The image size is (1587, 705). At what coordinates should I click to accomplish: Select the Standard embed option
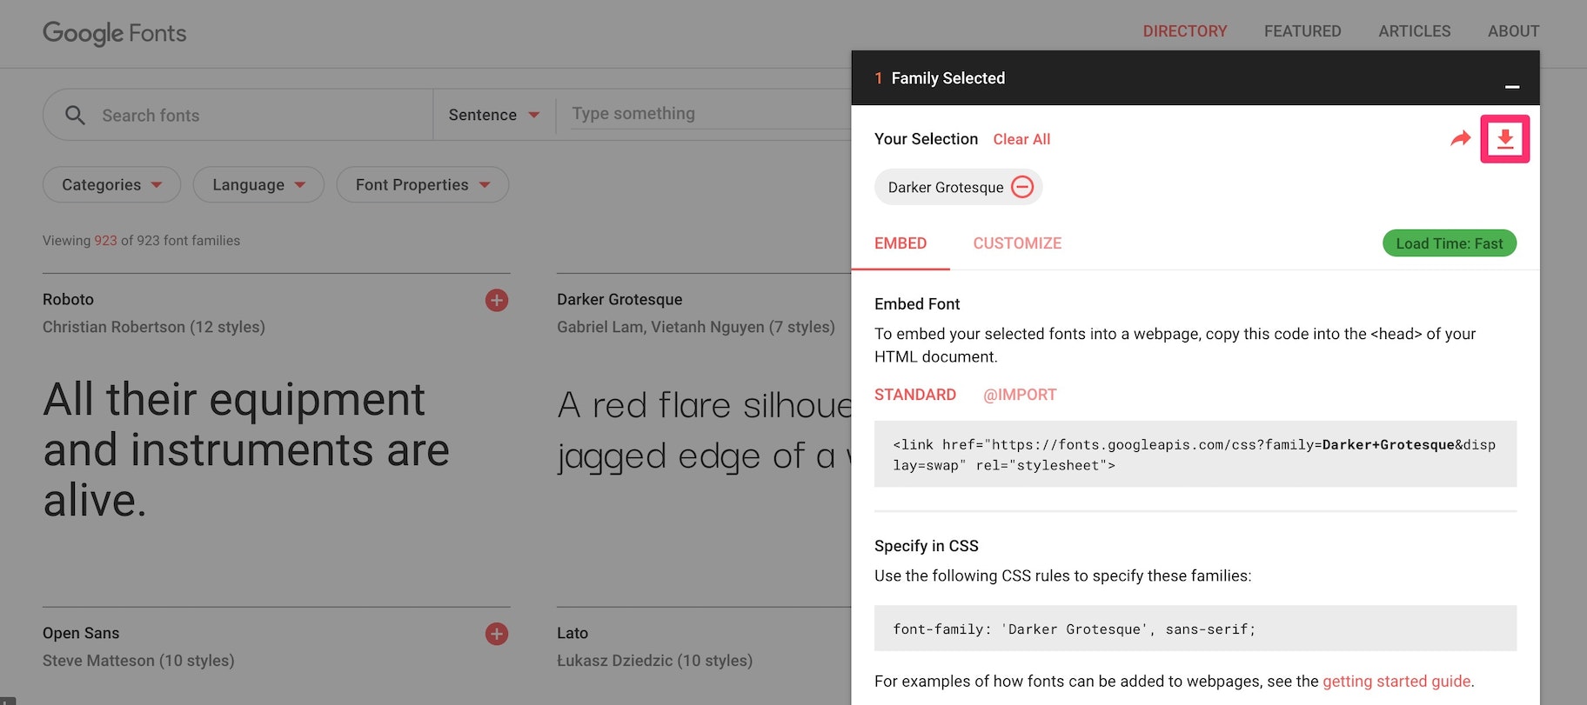pyautogui.click(x=915, y=395)
